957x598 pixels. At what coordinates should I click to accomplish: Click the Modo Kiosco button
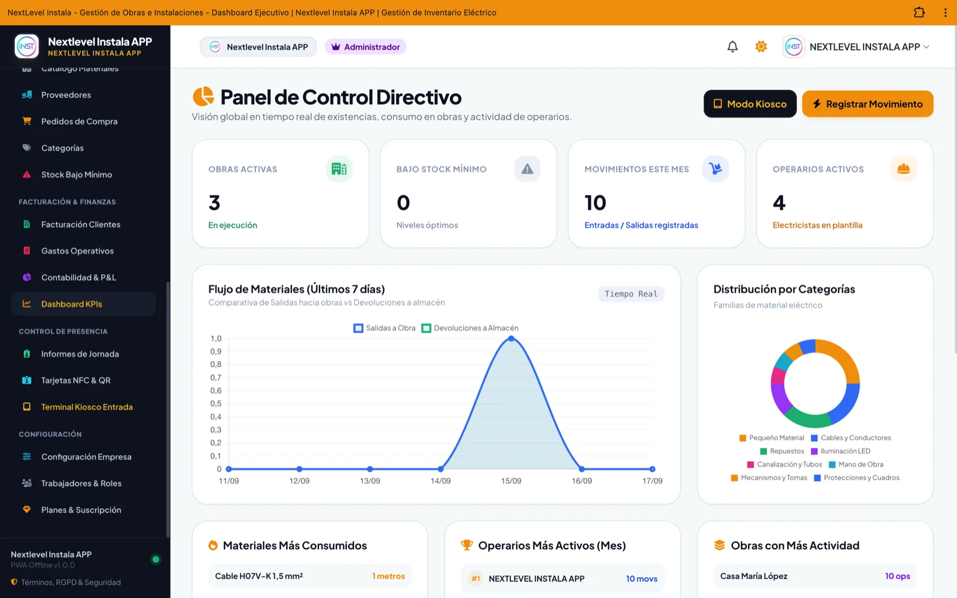(x=750, y=104)
